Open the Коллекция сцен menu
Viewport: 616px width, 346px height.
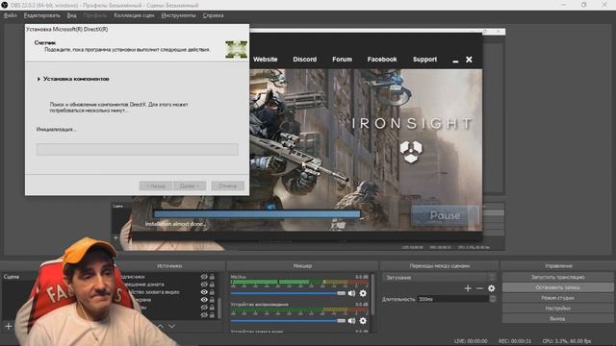point(134,15)
